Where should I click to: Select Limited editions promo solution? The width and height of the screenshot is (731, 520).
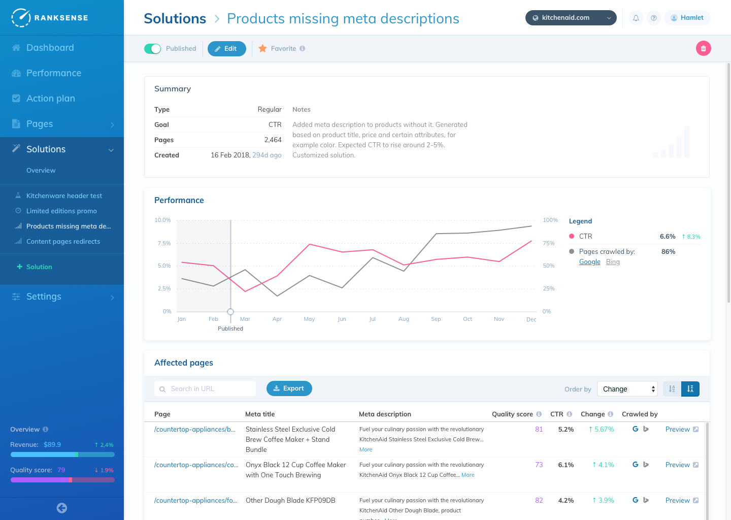(x=61, y=211)
